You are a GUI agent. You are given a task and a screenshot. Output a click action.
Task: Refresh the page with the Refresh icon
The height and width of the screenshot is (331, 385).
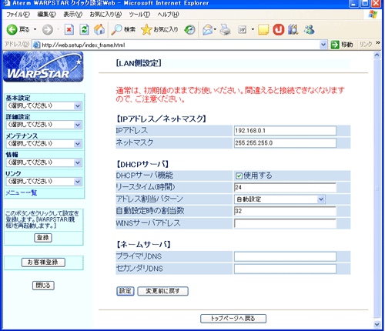pos(84,30)
